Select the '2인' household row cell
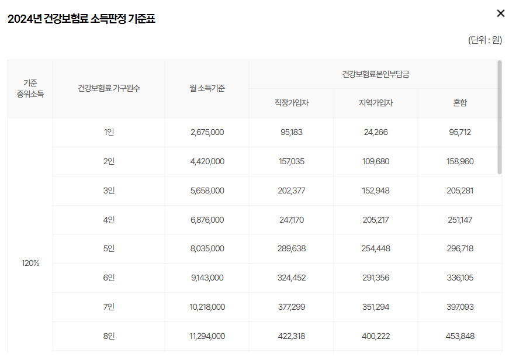 109,161
